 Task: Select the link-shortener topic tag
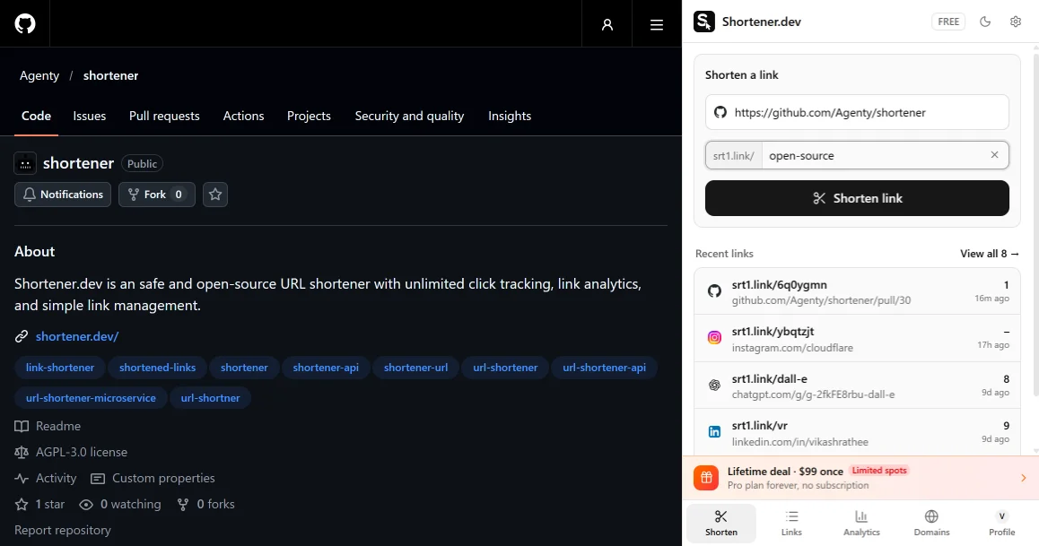tap(59, 368)
